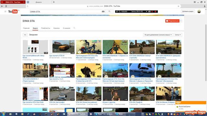Open the Плейлисты channel tab
The width and height of the screenshot is (207, 116).
[46, 28]
